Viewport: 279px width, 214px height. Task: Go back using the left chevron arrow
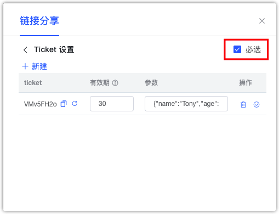click(25, 49)
